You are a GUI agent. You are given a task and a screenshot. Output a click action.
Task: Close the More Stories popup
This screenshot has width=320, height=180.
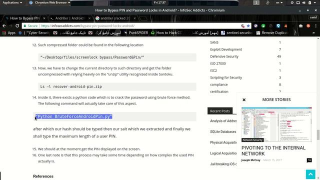tap(244, 100)
